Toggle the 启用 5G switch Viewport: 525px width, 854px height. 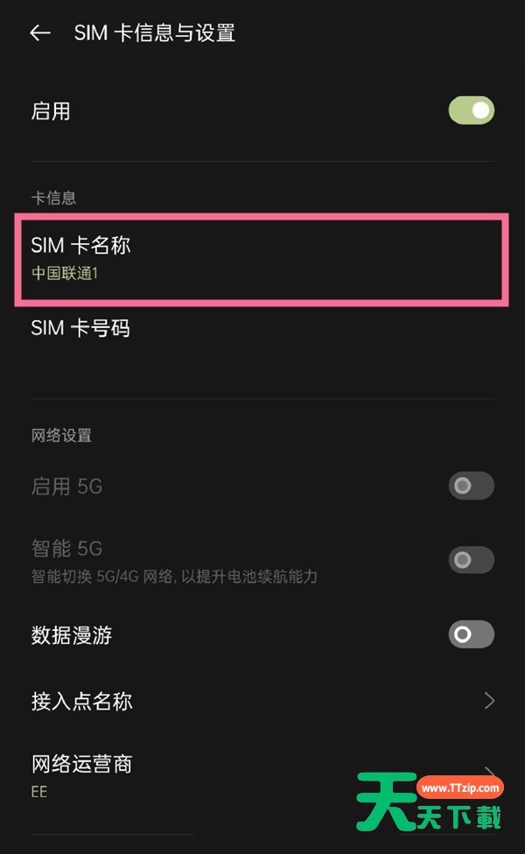tap(472, 486)
